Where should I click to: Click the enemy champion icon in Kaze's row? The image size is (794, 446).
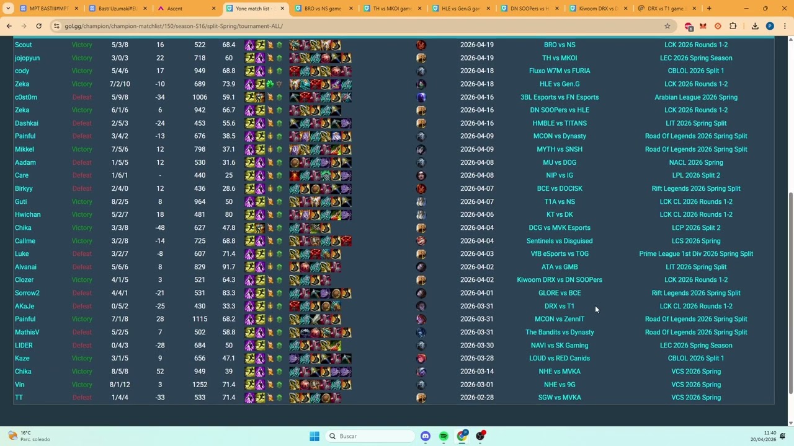[x=421, y=358]
